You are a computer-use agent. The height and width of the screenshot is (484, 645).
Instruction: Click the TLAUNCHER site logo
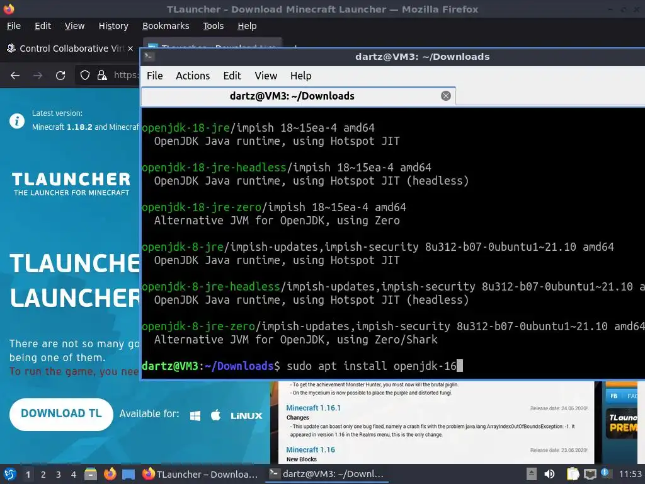point(71,183)
